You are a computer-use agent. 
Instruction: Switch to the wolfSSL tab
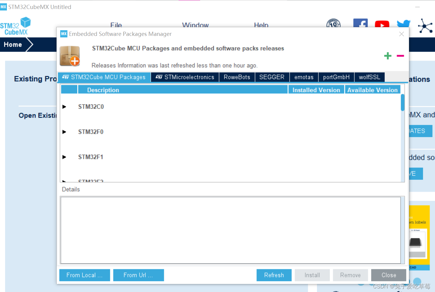(x=370, y=77)
